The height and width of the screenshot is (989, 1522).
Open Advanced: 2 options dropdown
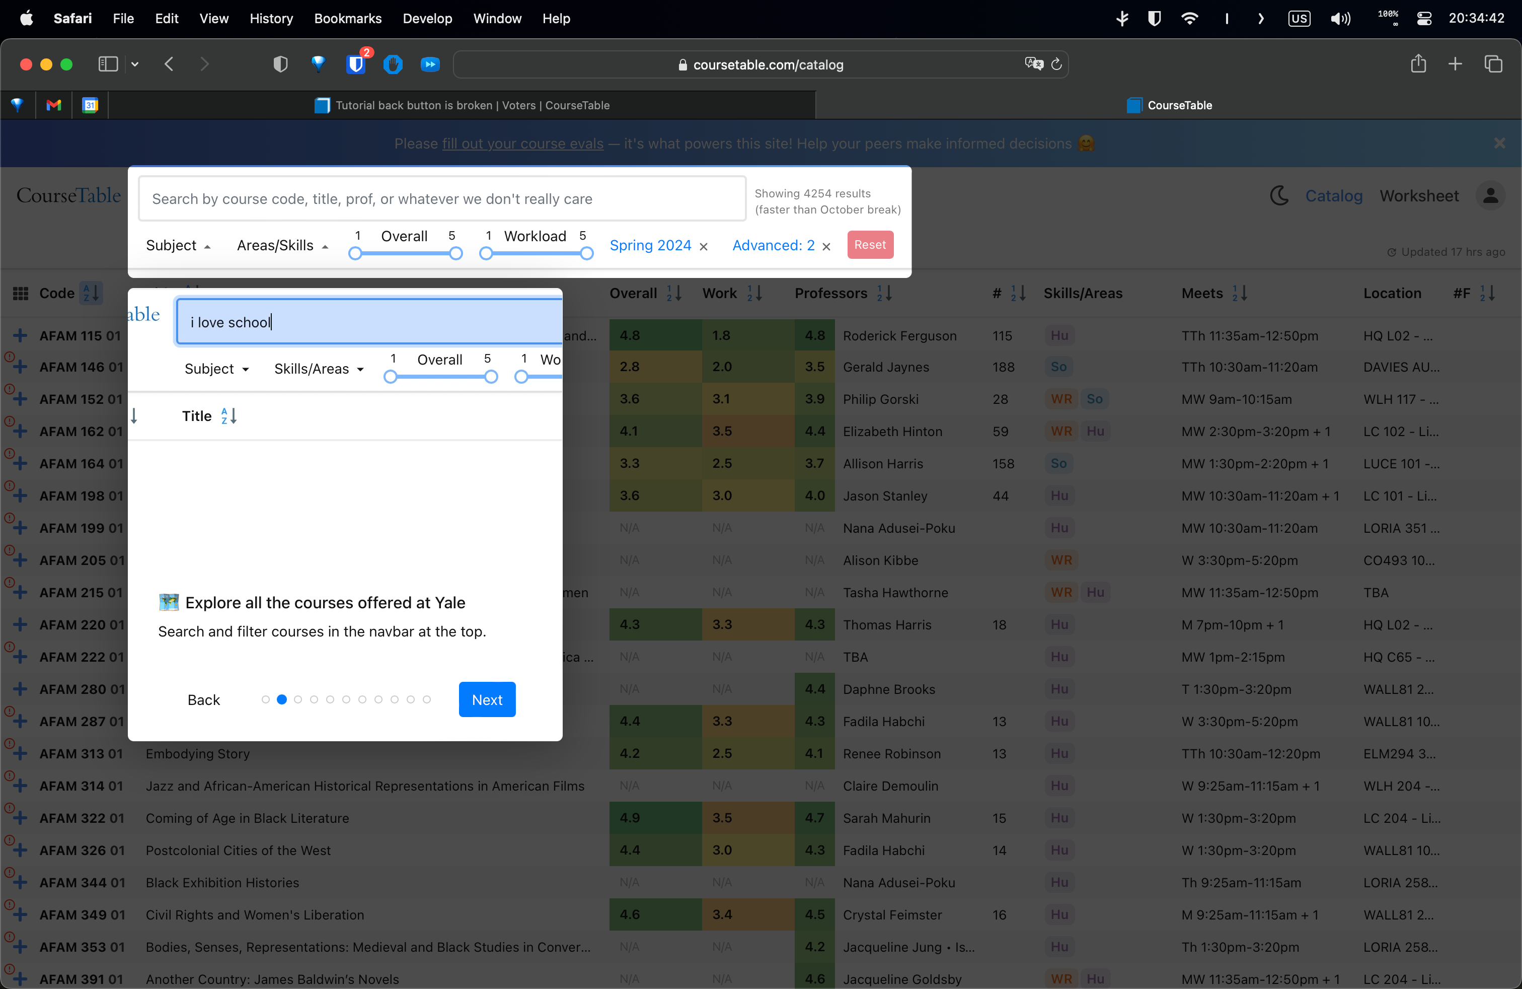(773, 246)
